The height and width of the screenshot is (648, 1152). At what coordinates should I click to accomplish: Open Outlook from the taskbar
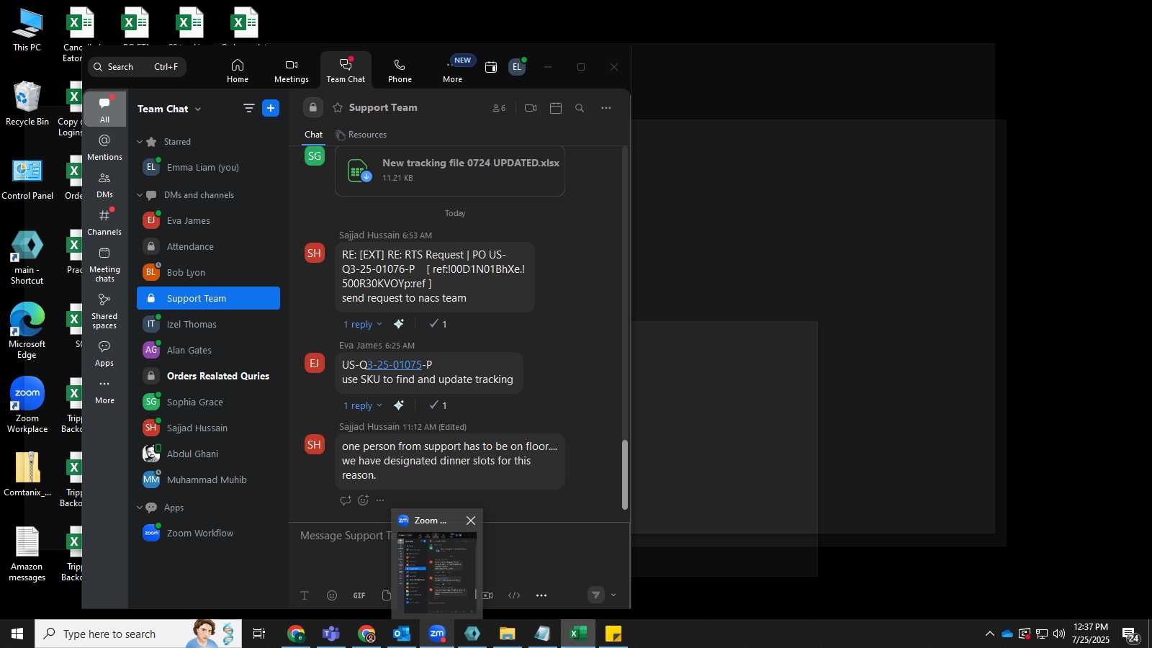[401, 634]
